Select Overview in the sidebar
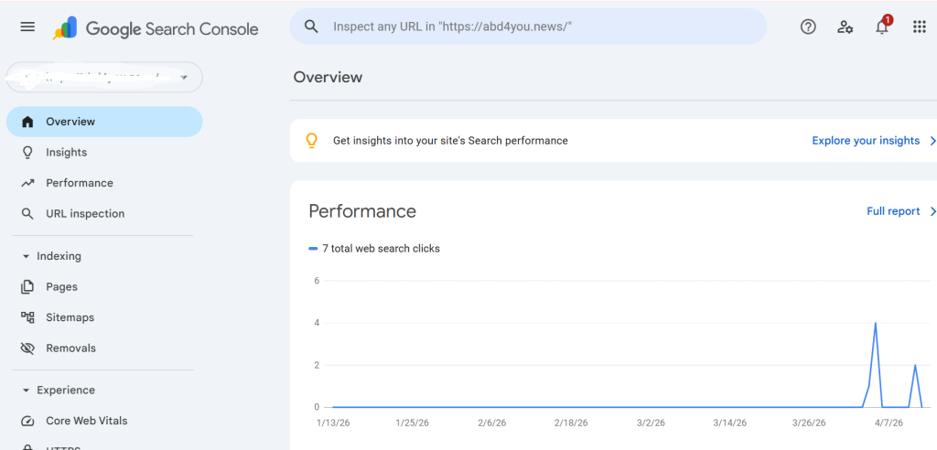The height and width of the screenshot is (450, 937). (x=70, y=122)
